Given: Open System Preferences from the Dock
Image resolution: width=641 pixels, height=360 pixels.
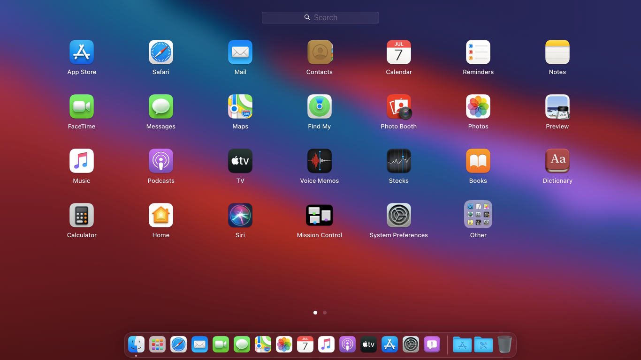Looking at the screenshot, I should (411, 345).
